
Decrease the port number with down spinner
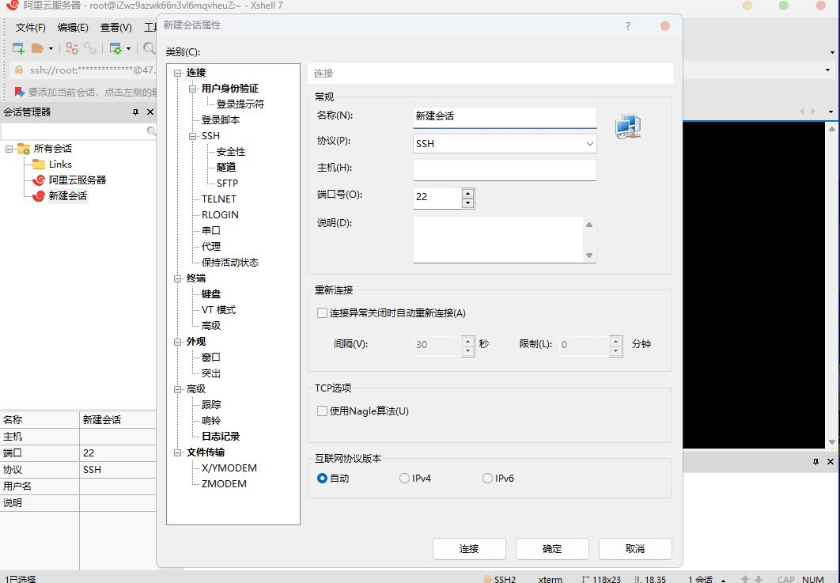click(x=467, y=203)
